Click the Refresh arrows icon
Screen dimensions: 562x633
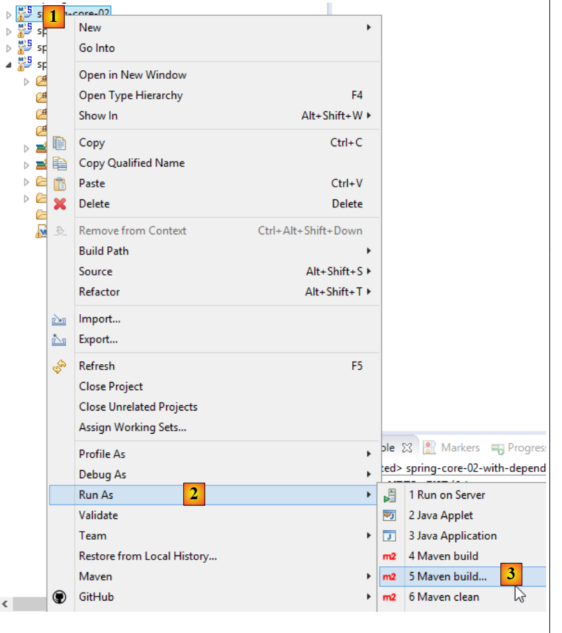(60, 366)
